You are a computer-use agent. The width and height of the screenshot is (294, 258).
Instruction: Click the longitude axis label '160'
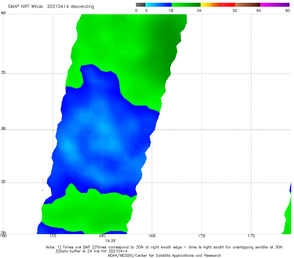pyautogui.click(x=103, y=236)
